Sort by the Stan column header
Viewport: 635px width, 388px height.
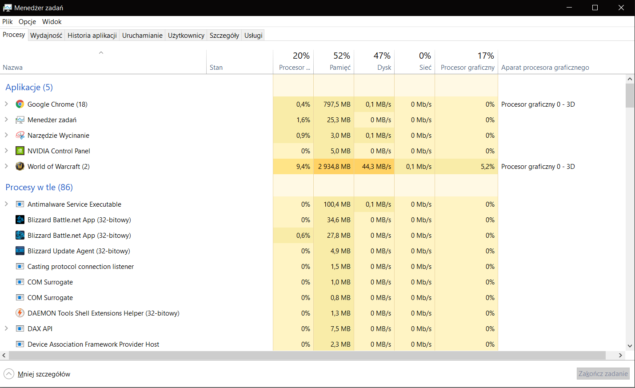pos(240,61)
